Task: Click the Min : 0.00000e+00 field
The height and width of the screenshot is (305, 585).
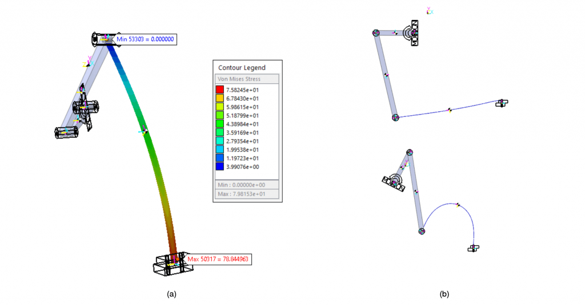Action: (247, 185)
